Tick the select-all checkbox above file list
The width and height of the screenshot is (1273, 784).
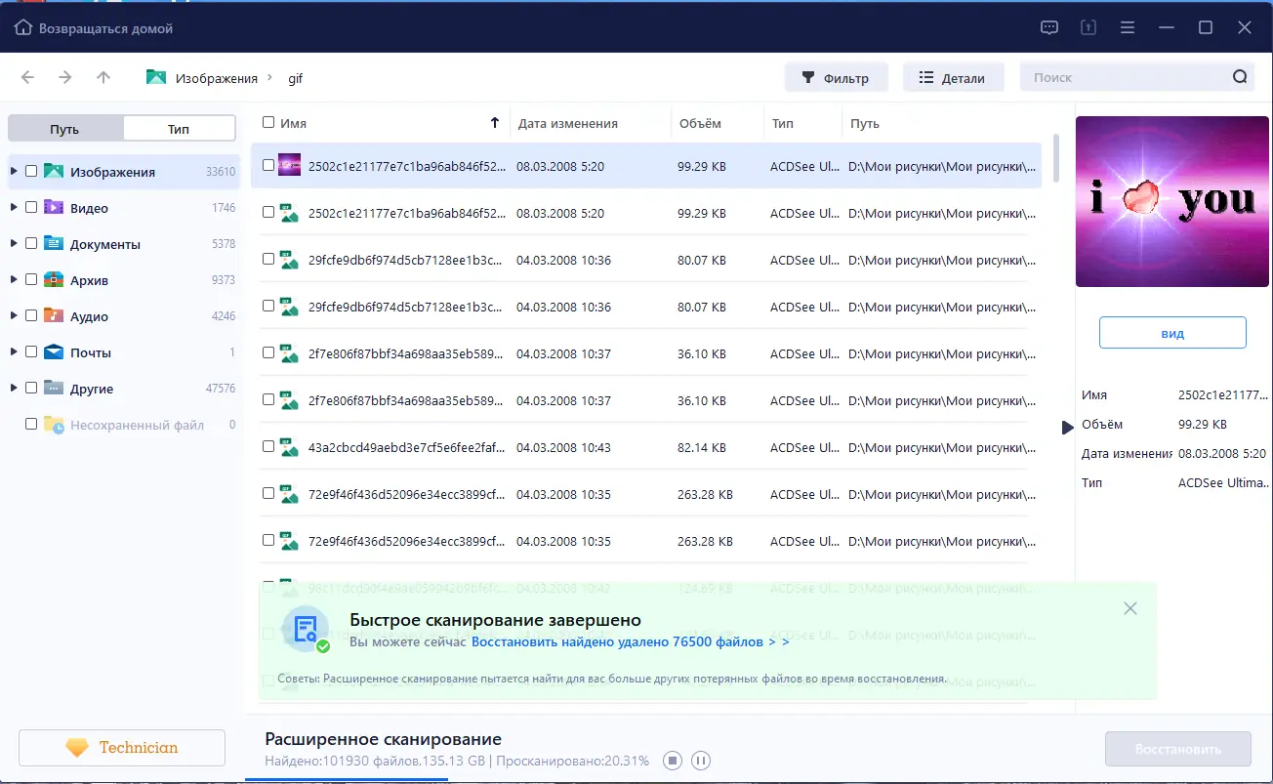tap(267, 123)
